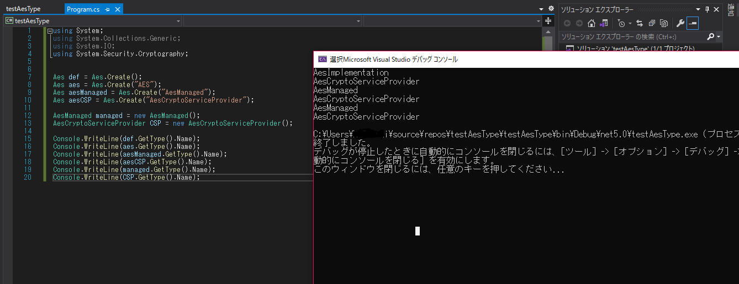The image size is (739, 284).
Task: Open the member navigation dropdown
Action: (453, 21)
